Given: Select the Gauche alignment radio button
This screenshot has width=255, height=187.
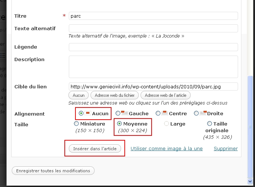Looking at the screenshot, I should (118, 113).
